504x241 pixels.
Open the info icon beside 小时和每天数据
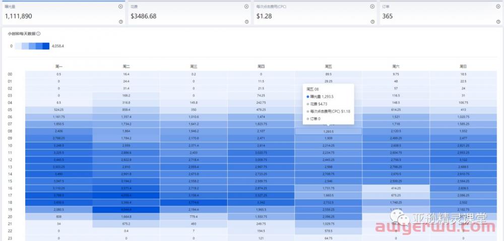tap(38, 34)
